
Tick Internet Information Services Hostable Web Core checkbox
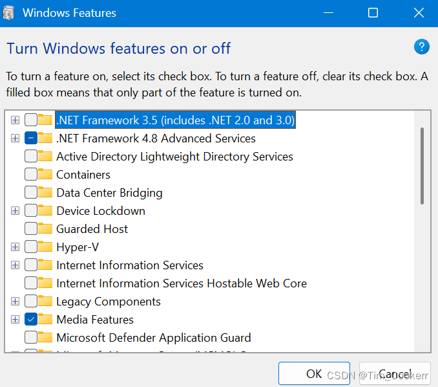tap(31, 283)
